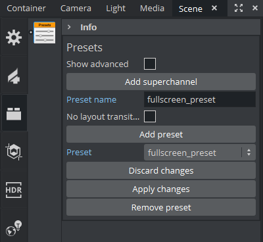Click the Apply changes button
Image resolution: width=263 pixels, height=242 pixels.
pos(161,189)
